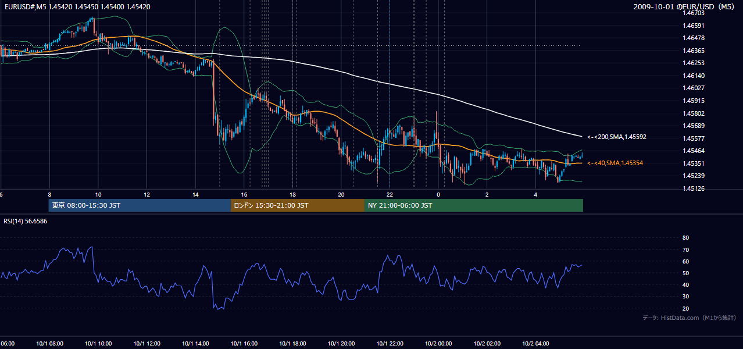Click hour tick 18 under price chart

293,194
